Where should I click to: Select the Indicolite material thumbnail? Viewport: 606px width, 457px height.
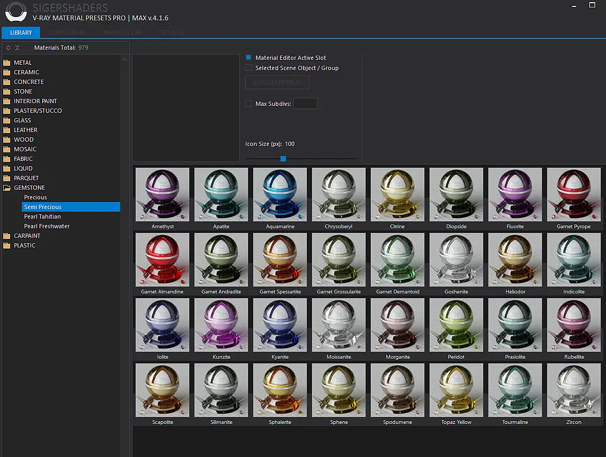point(574,260)
